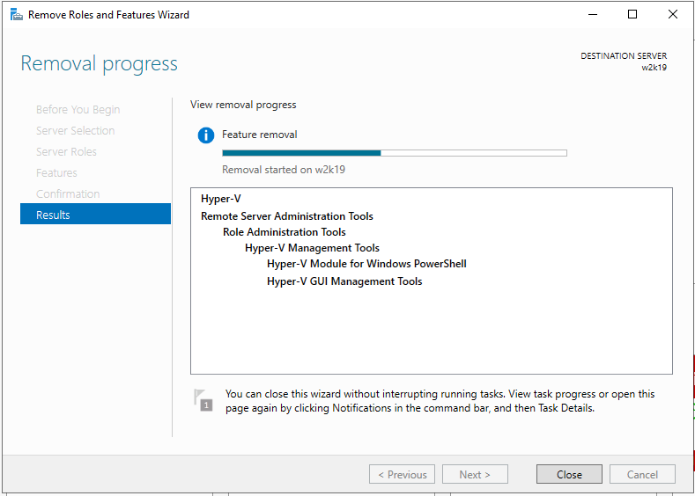Click the Previous button
The height and width of the screenshot is (496, 695).
402,475
